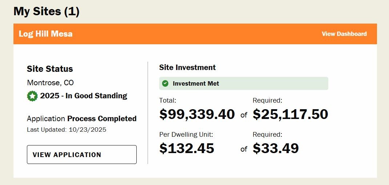Click the 2025 - In Good Standing label
The height and width of the screenshot is (185, 389).
point(84,96)
